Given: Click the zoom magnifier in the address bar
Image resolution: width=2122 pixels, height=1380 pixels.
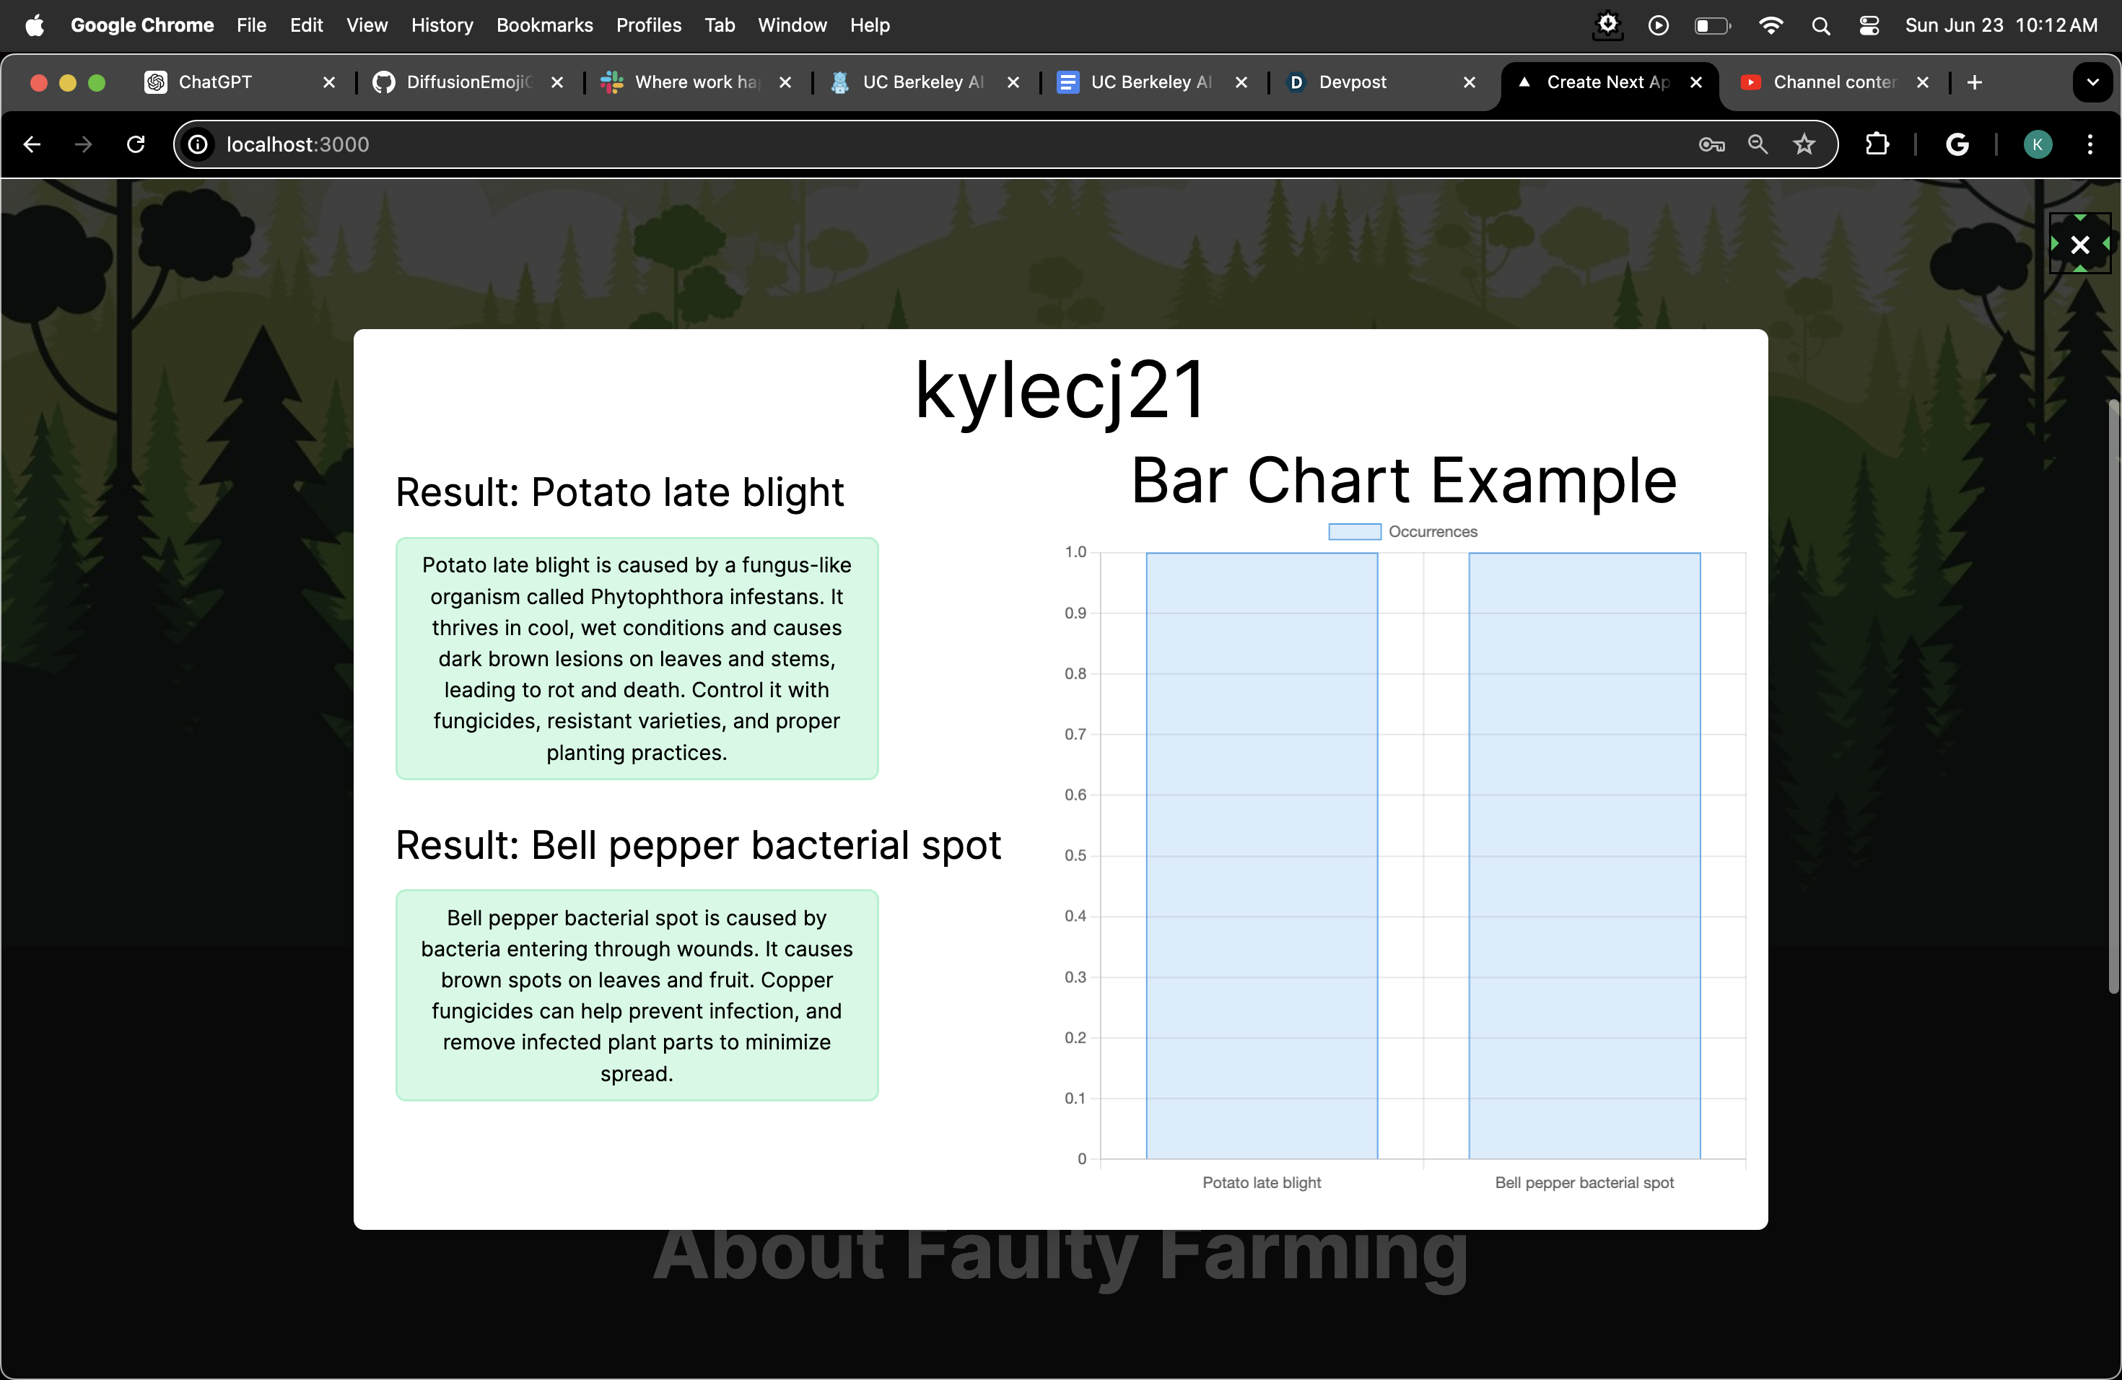Looking at the screenshot, I should click(1758, 144).
